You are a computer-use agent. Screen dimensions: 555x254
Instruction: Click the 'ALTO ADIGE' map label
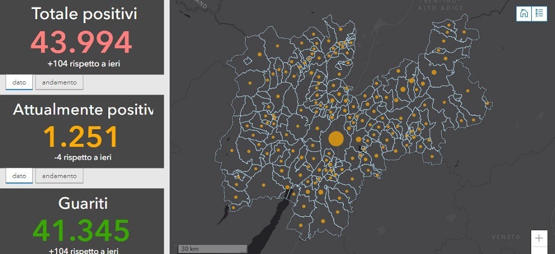coord(441,8)
